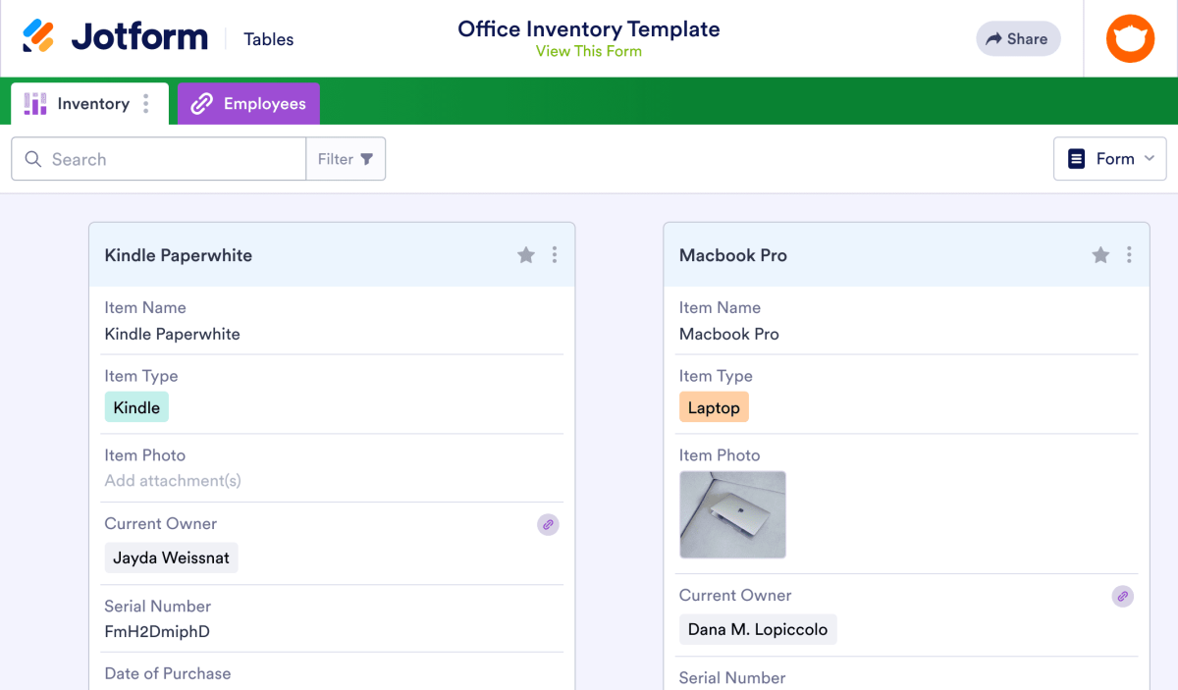Click the chain icon beside Jayda Weissnat's owner field
The width and height of the screenshot is (1178, 690).
coord(548,524)
